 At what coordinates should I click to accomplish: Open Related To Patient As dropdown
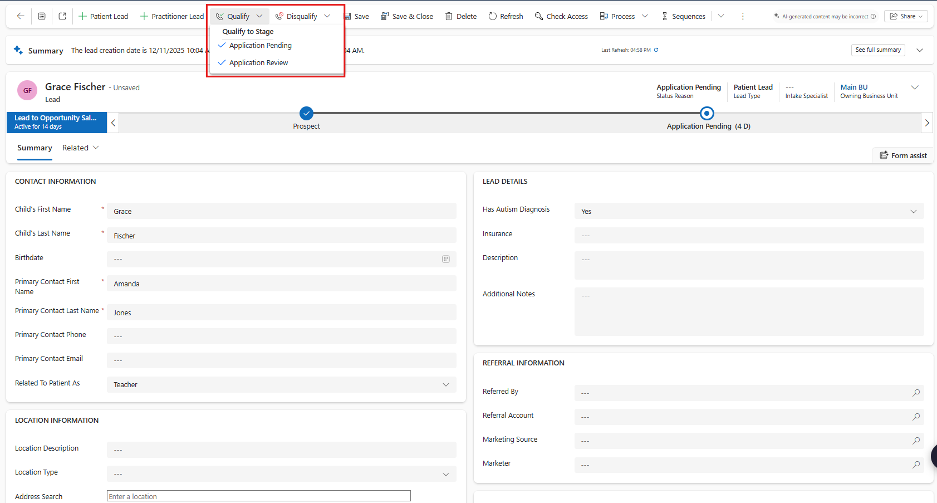(281, 385)
